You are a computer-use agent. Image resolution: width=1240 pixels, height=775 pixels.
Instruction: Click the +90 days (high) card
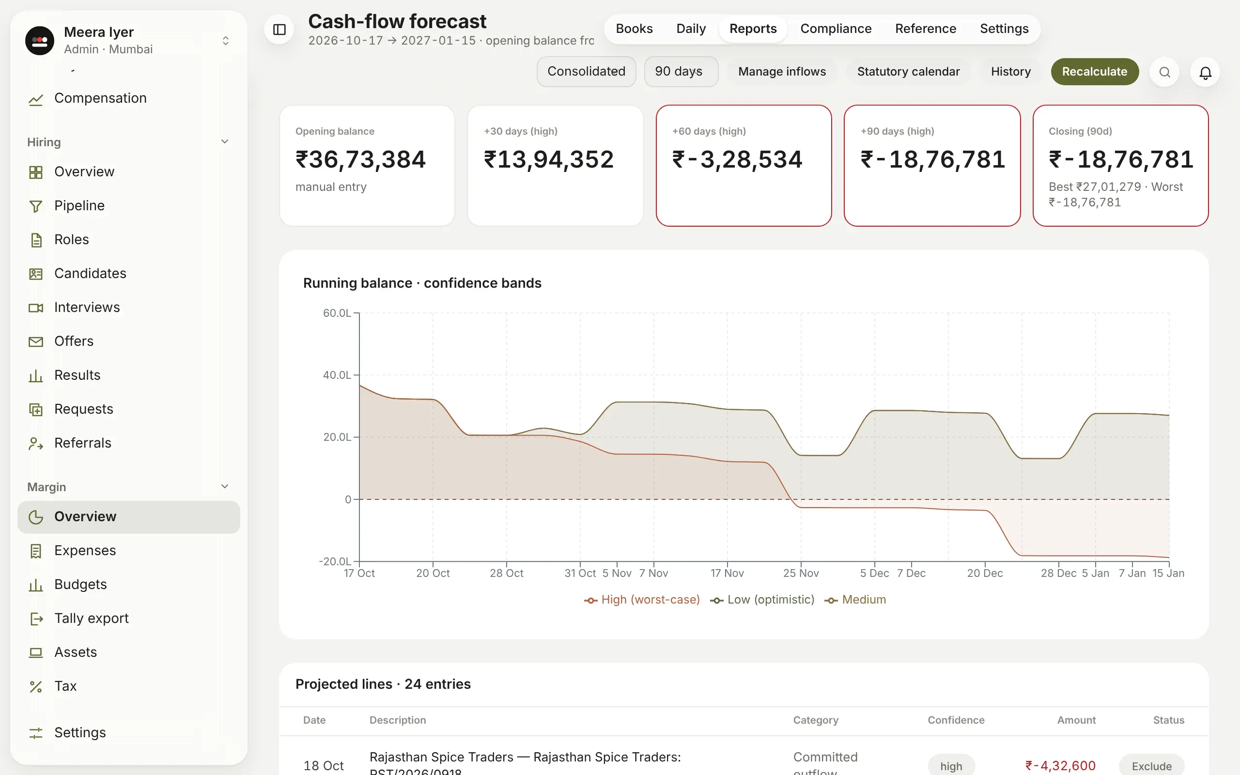point(932,166)
